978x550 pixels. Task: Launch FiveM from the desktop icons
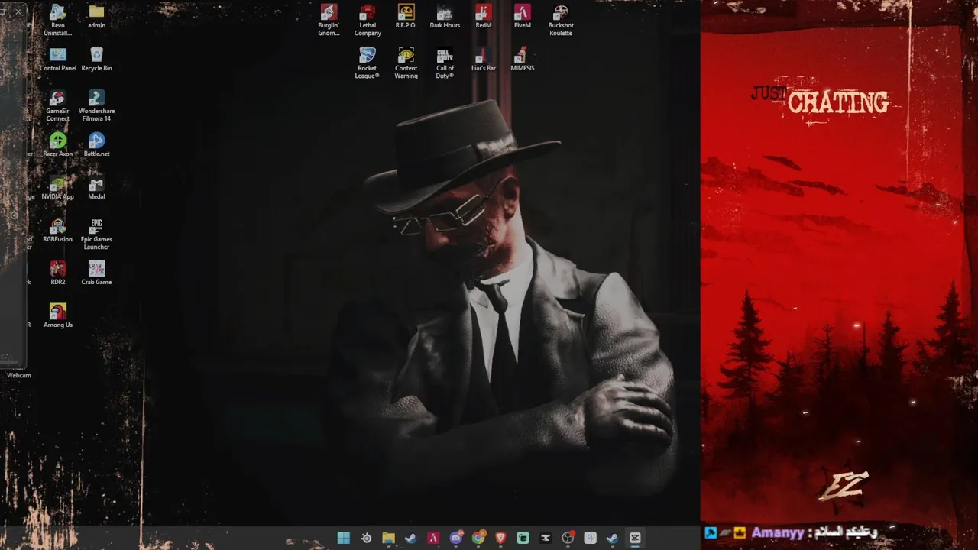[x=522, y=16]
